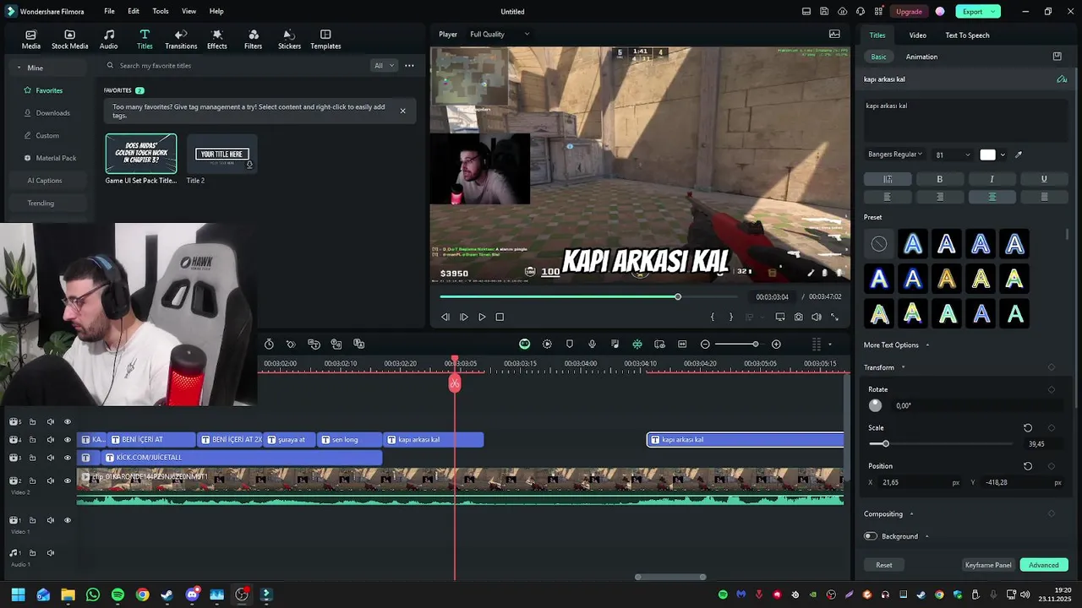This screenshot has width=1082, height=608.
Task: Click the white text color swatch
Action: [x=987, y=155]
